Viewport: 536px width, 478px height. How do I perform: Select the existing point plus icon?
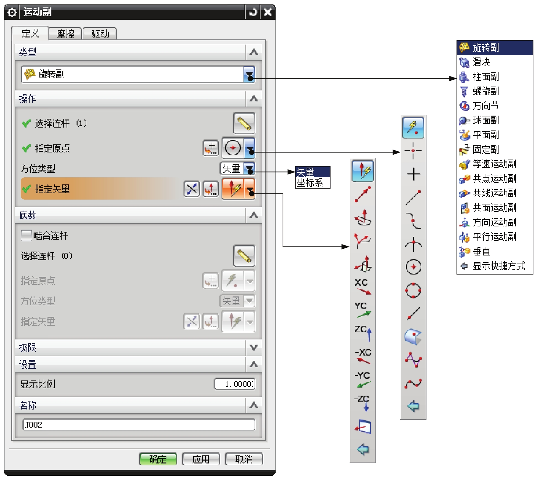click(x=413, y=174)
